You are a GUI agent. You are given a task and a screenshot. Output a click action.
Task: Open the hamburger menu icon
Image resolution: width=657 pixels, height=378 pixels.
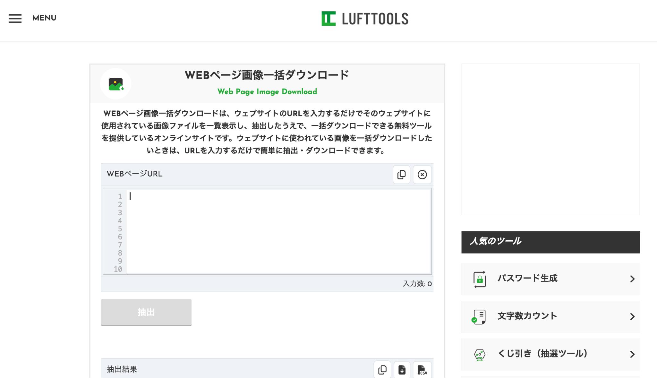(15, 18)
